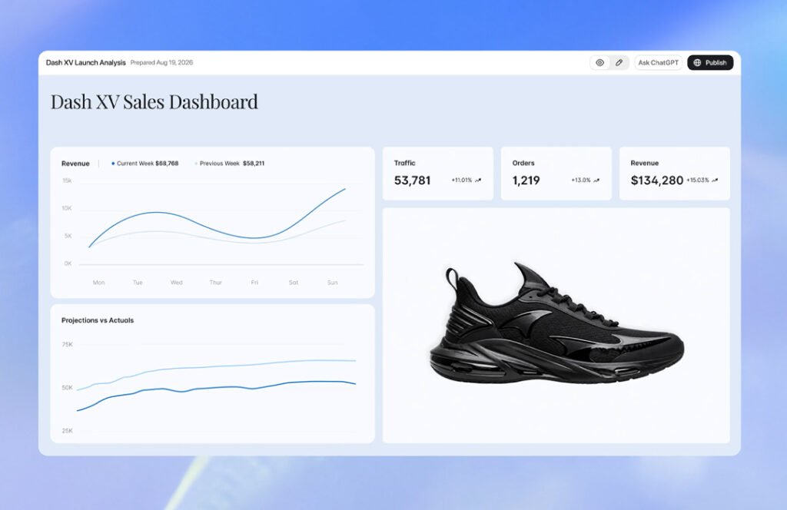Click the Mon axis label
This screenshot has width=787, height=510.
(x=99, y=283)
